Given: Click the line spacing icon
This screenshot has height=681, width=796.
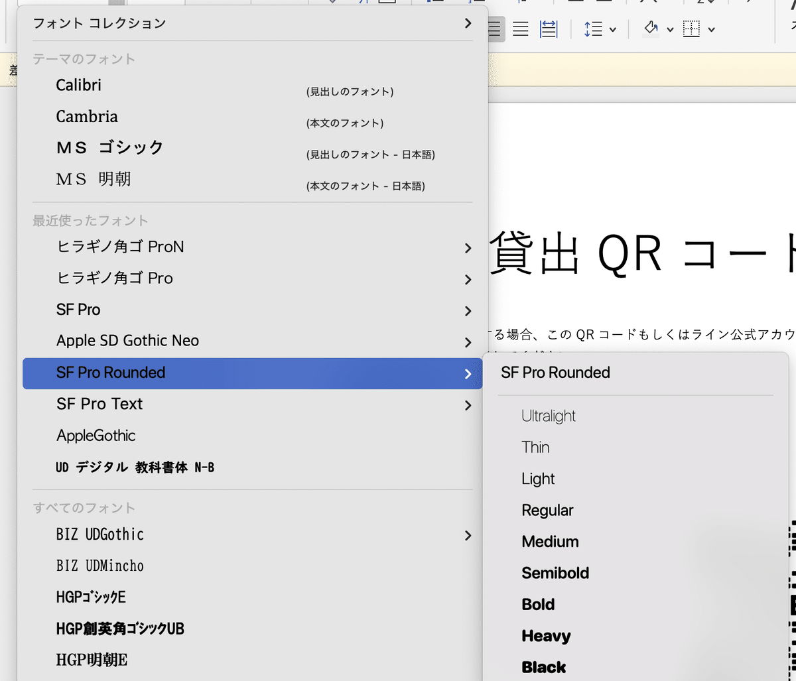Looking at the screenshot, I should (x=593, y=29).
